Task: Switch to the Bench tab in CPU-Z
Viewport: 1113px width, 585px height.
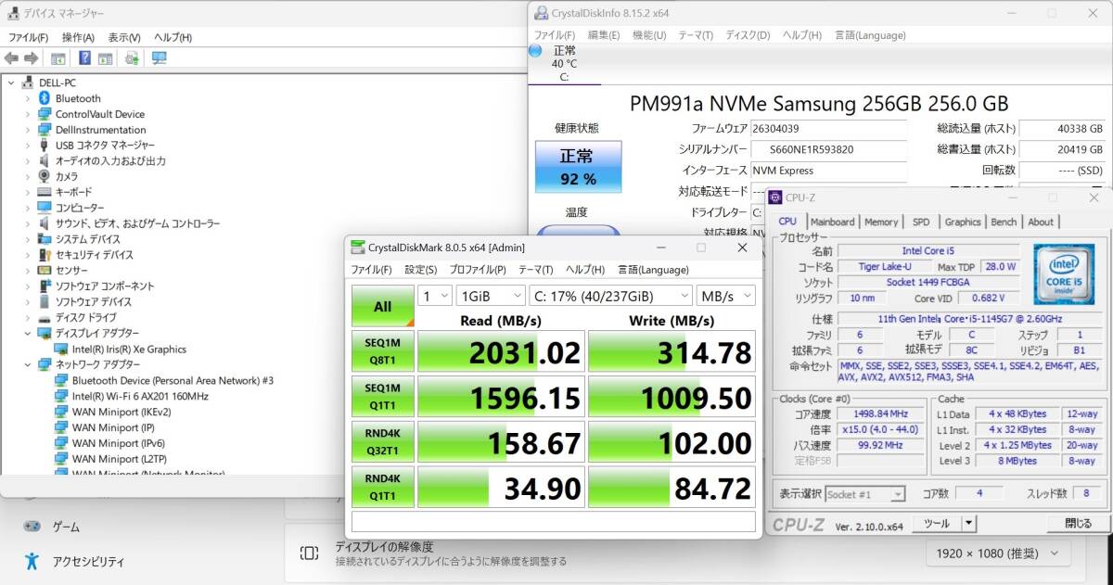Action: 1003,222
